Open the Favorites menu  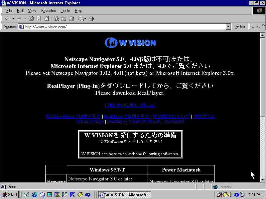coord(48,11)
